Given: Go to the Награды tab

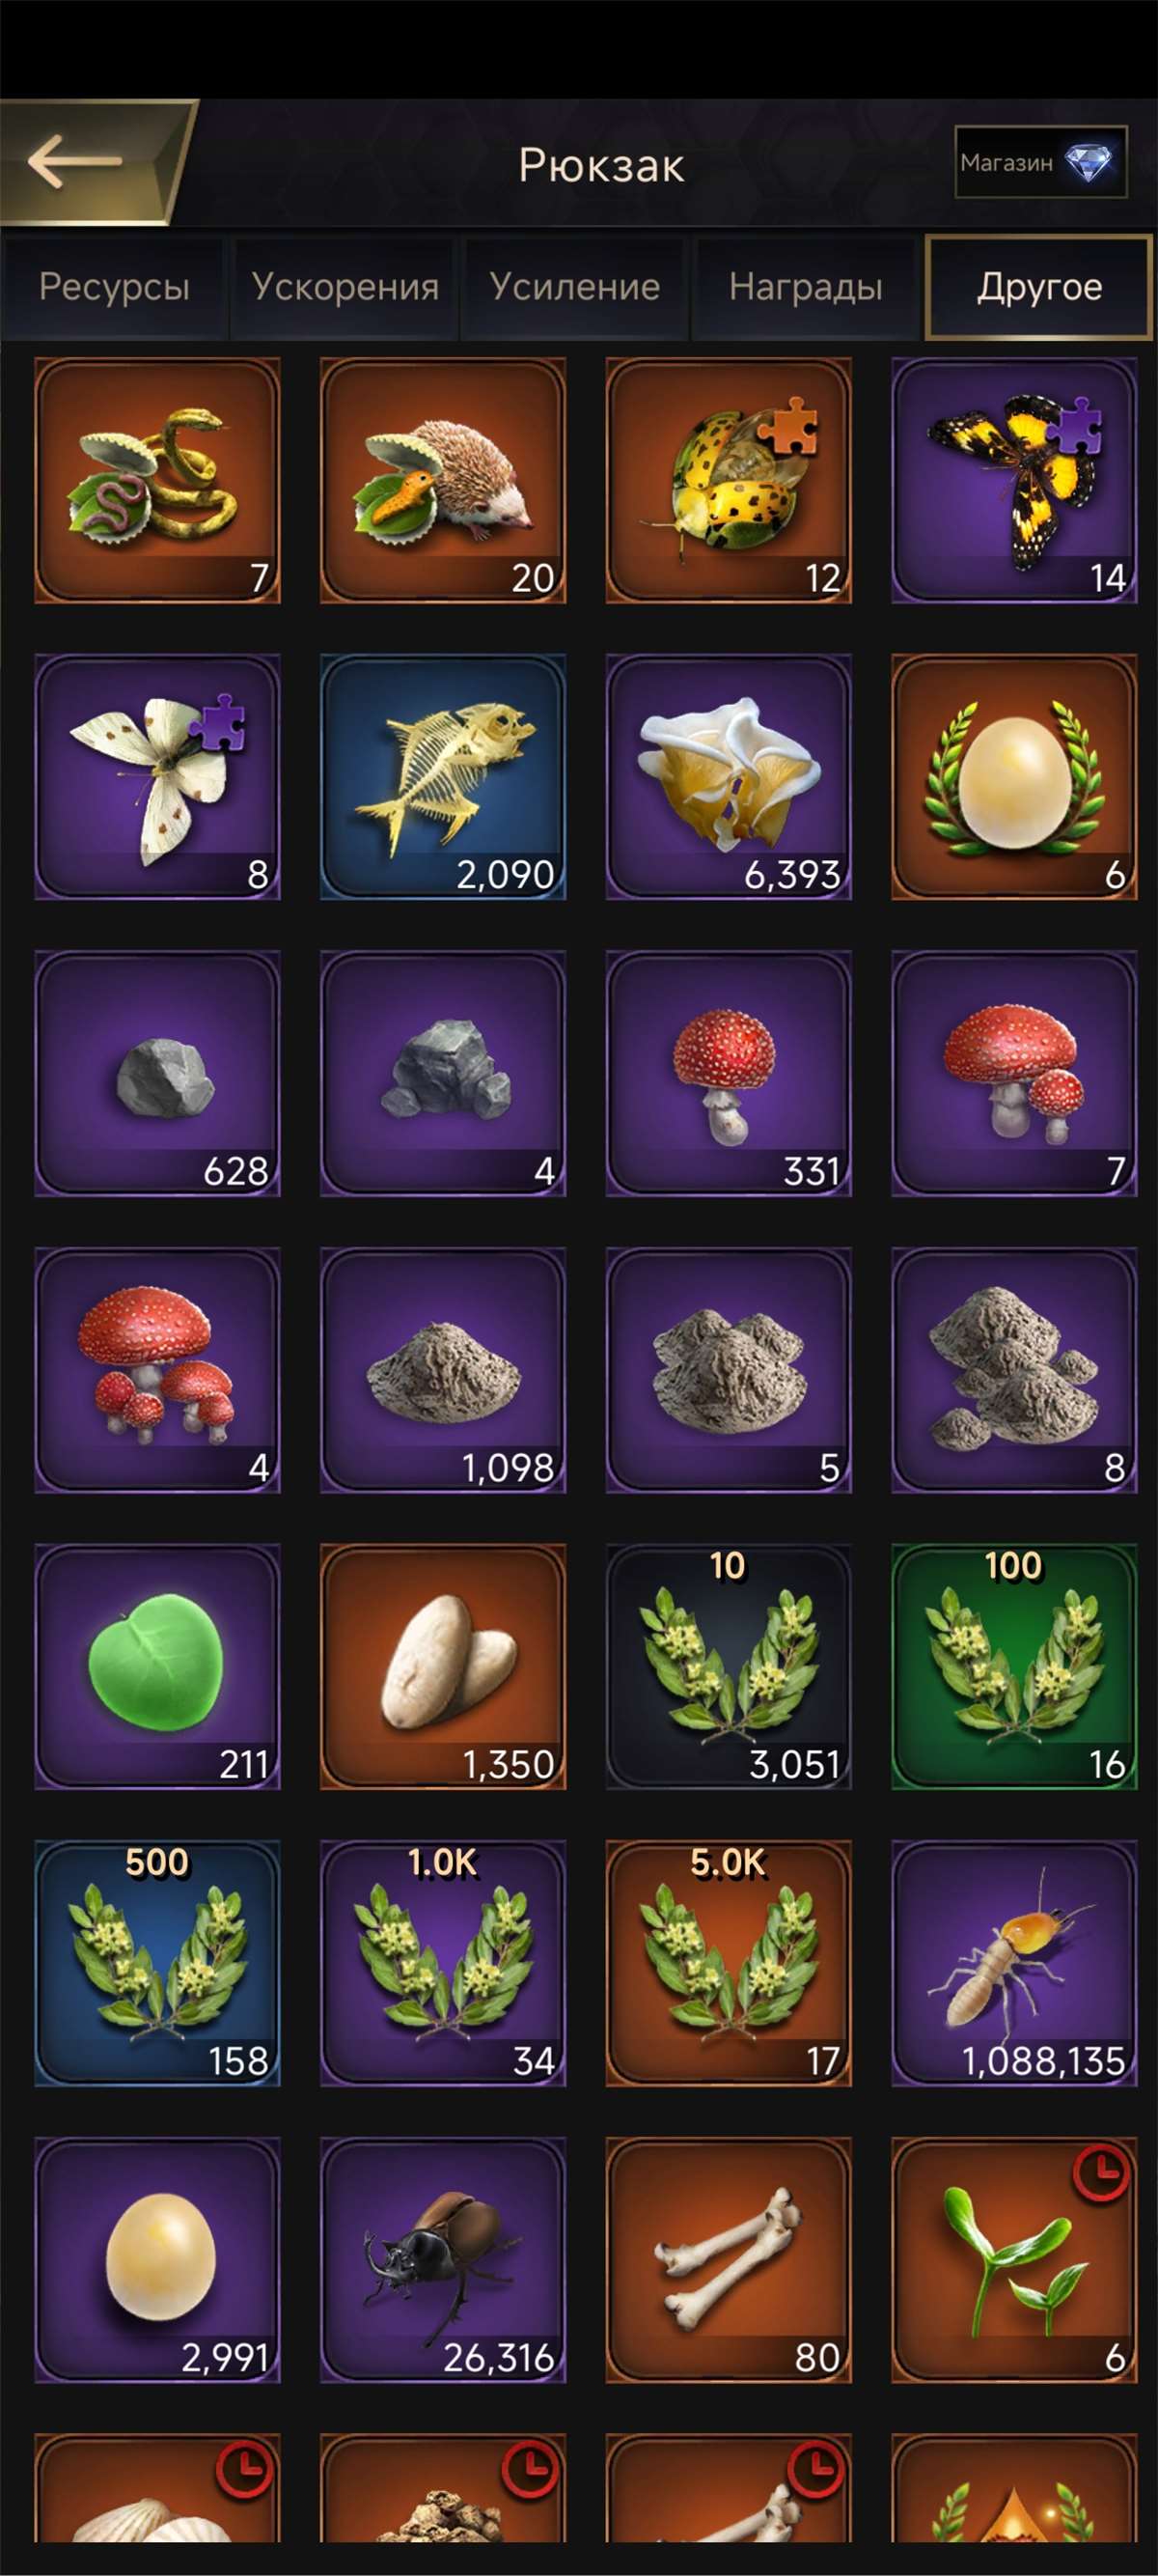Looking at the screenshot, I should tap(806, 288).
